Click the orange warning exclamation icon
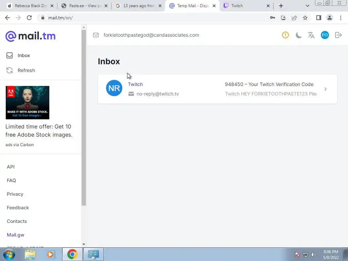 pyautogui.click(x=285, y=35)
